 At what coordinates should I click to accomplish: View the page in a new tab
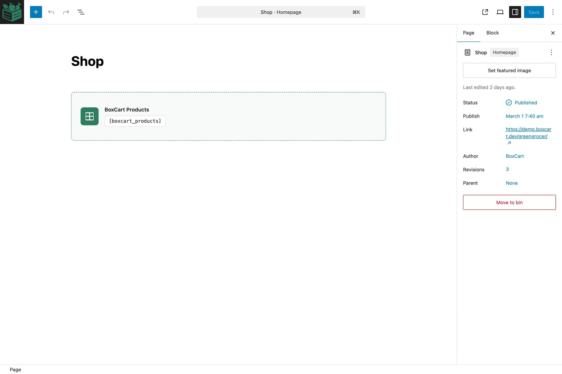pos(485,12)
